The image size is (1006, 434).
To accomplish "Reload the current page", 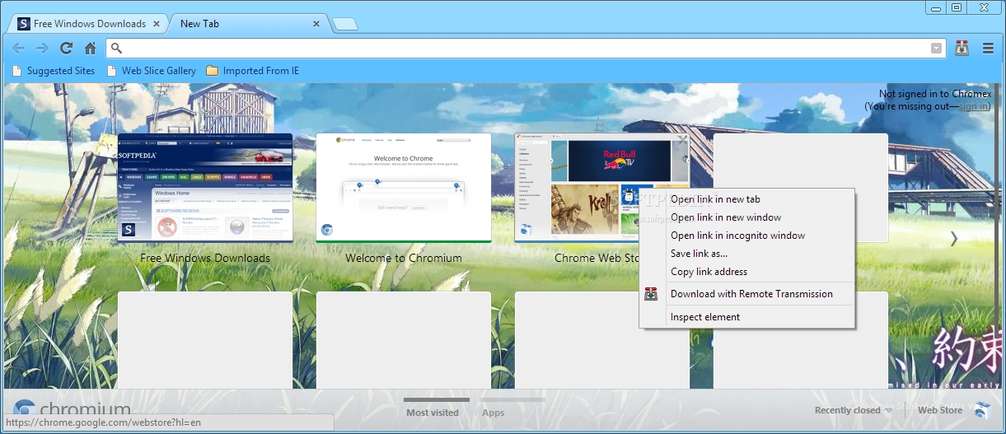I will pos(67,48).
